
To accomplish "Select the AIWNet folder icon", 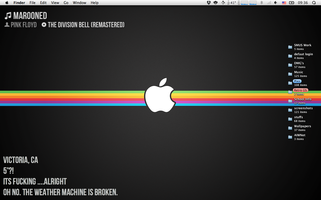I will (x=290, y=137).
